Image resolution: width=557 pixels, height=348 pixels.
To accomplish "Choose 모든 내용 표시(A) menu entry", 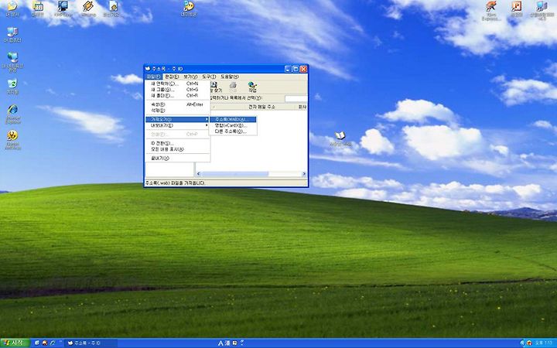I will coord(178,149).
